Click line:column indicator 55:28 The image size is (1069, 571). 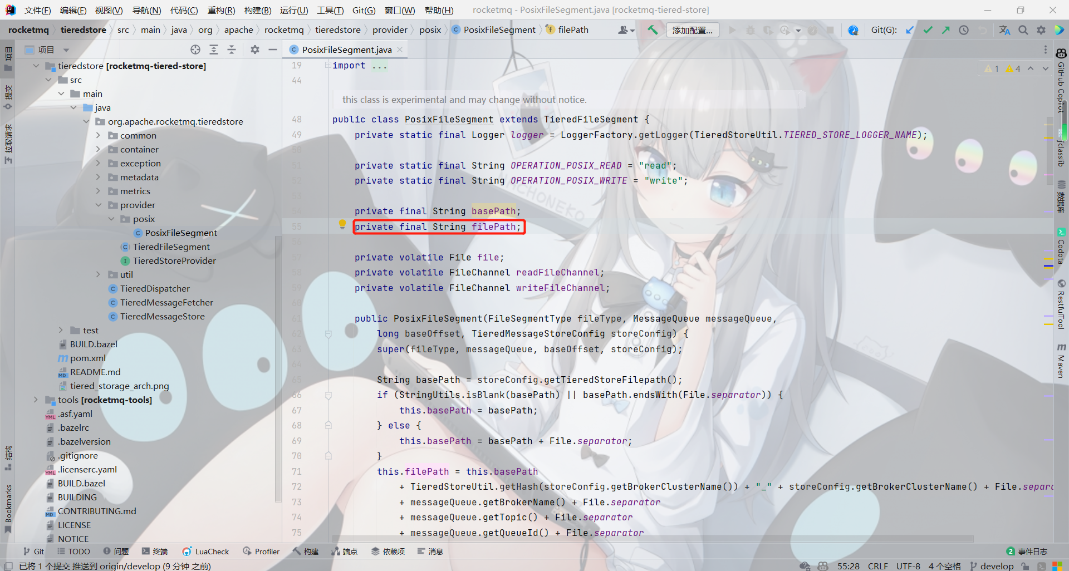tap(848, 565)
